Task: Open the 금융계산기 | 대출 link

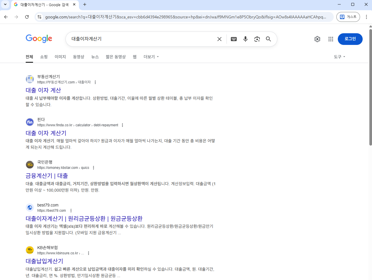Action: click(47, 176)
